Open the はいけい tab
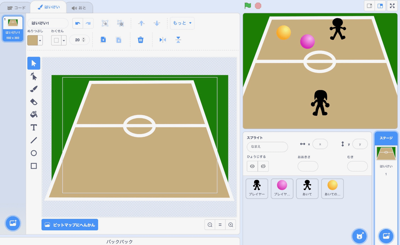This screenshot has width=400, height=245. point(49,7)
